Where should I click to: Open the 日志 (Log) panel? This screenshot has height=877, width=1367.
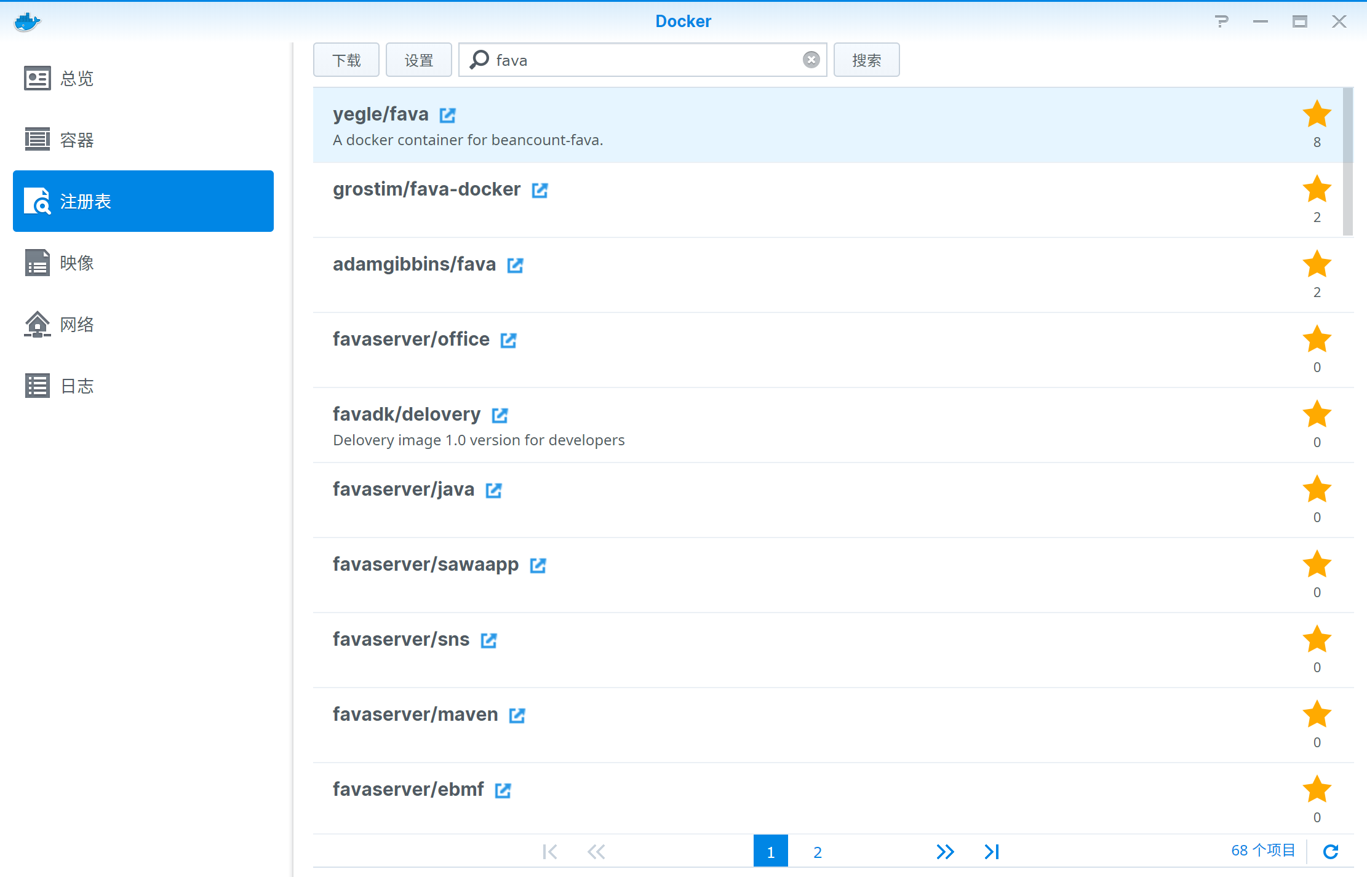[x=76, y=386]
